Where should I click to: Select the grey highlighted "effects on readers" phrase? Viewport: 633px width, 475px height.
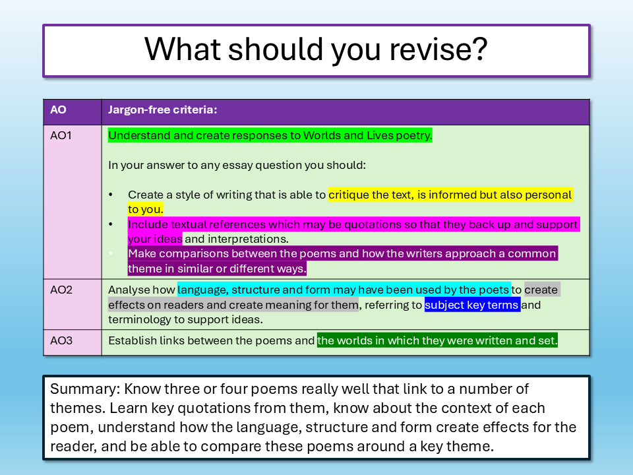[233, 305]
